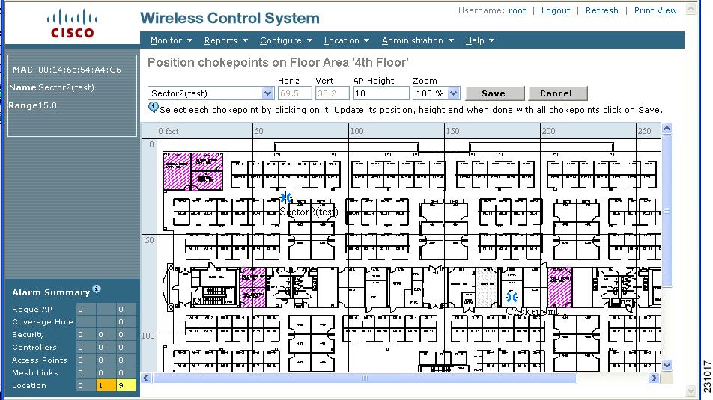Open Print View

click(x=655, y=10)
